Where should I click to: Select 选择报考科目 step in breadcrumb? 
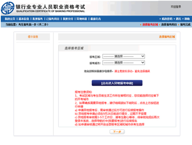(169, 25)
